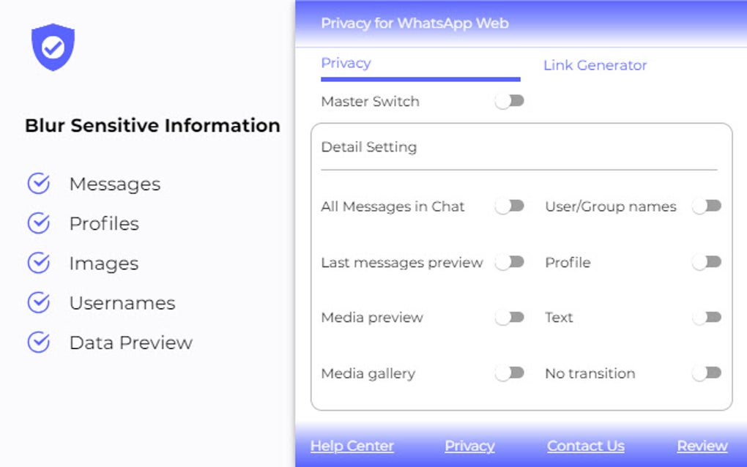
Task: Enable Media preview blurring
Action: pos(510,318)
